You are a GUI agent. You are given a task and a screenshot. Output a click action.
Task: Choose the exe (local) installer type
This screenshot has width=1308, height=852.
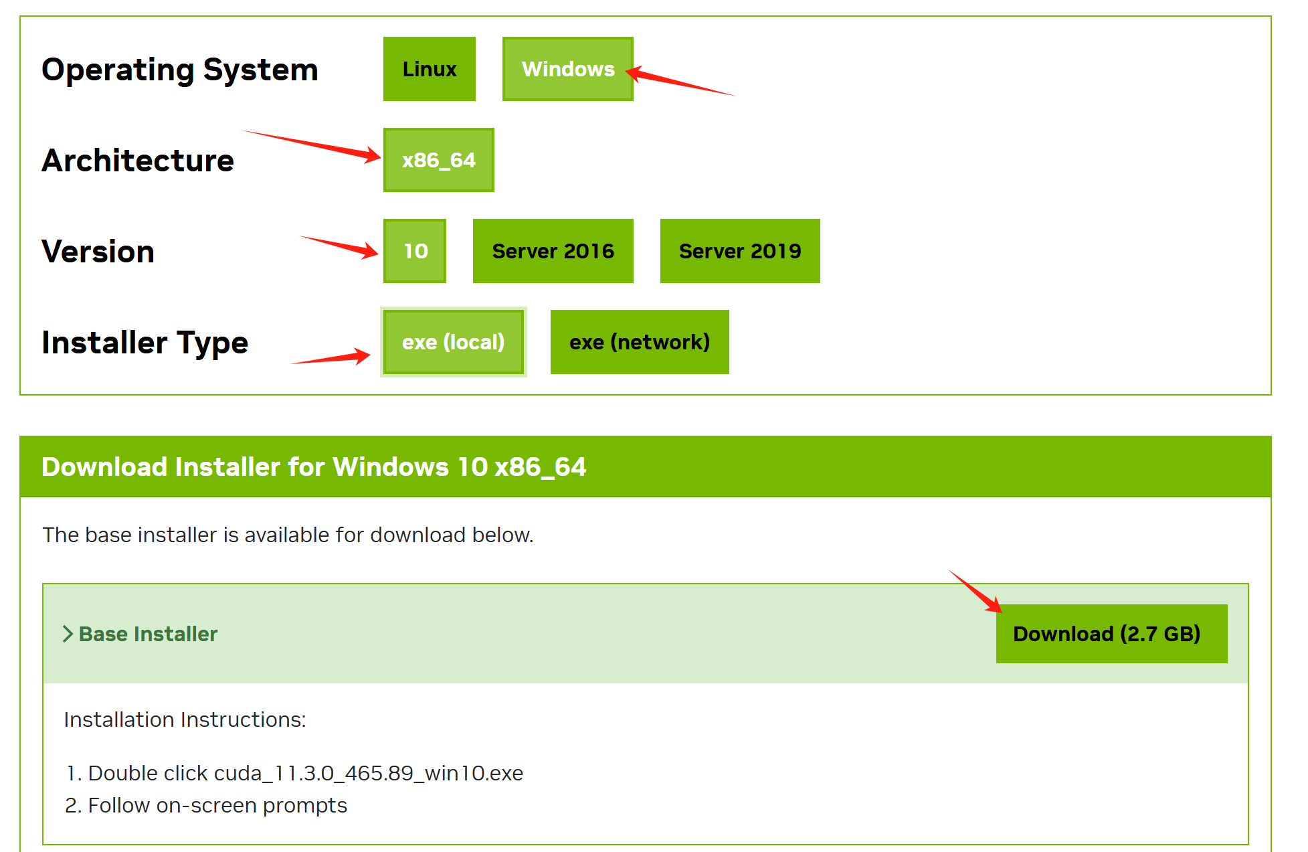pos(453,342)
